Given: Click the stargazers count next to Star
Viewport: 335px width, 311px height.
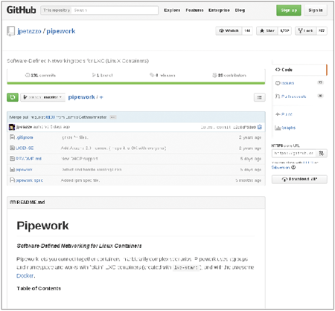Looking at the screenshot, I should coord(284,30).
